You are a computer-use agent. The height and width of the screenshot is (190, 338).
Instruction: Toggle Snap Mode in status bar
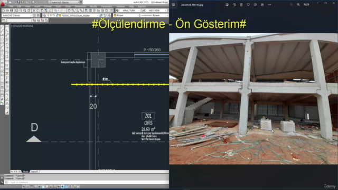27,186
